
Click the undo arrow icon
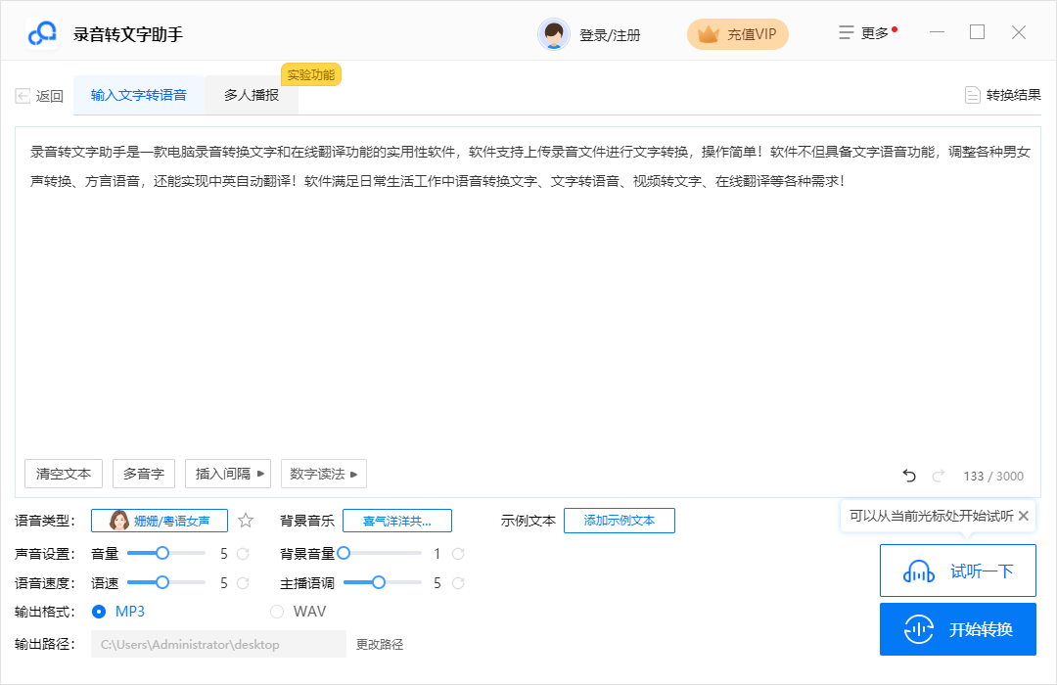point(908,476)
